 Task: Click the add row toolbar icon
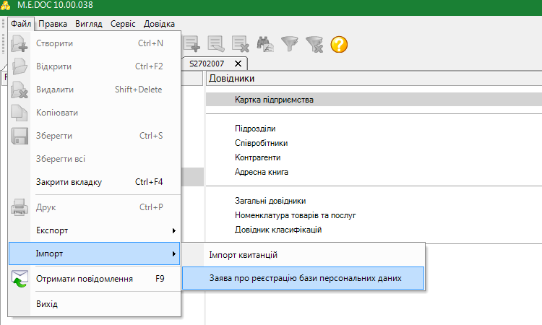(192, 44)
